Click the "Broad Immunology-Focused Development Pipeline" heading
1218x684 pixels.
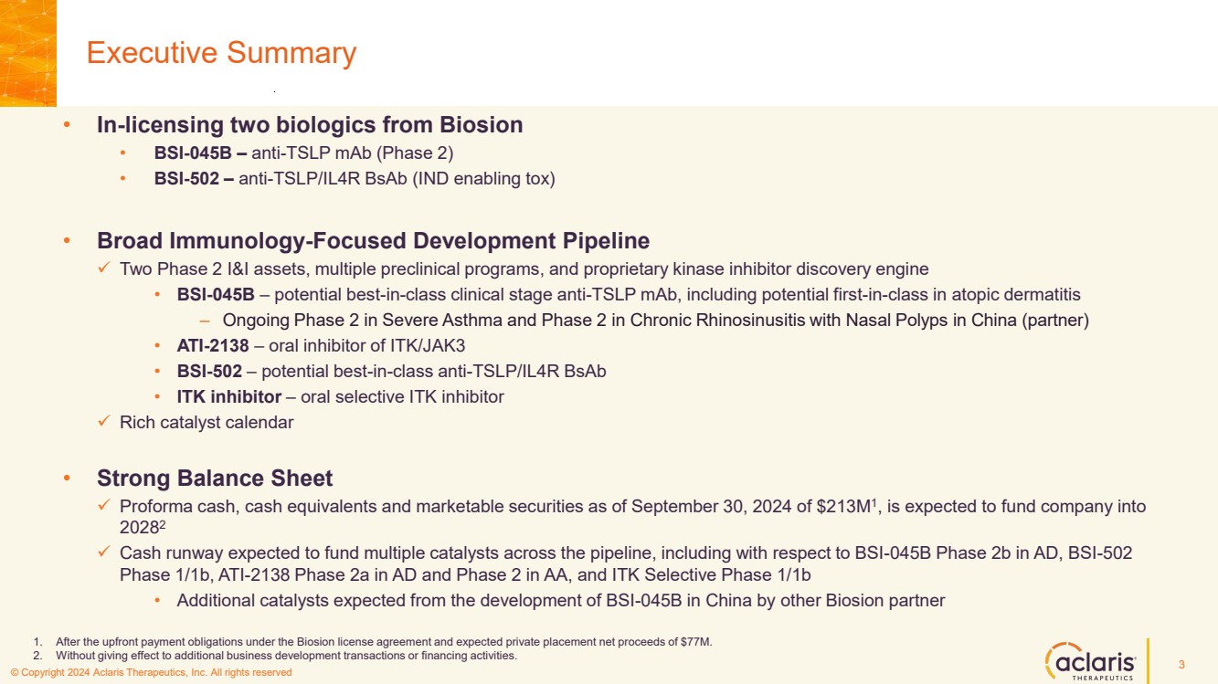373,241
